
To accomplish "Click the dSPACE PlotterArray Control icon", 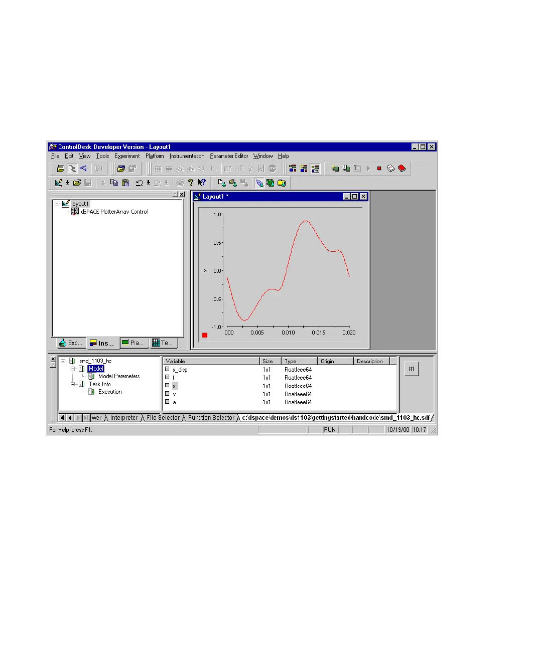I will 75,212.
